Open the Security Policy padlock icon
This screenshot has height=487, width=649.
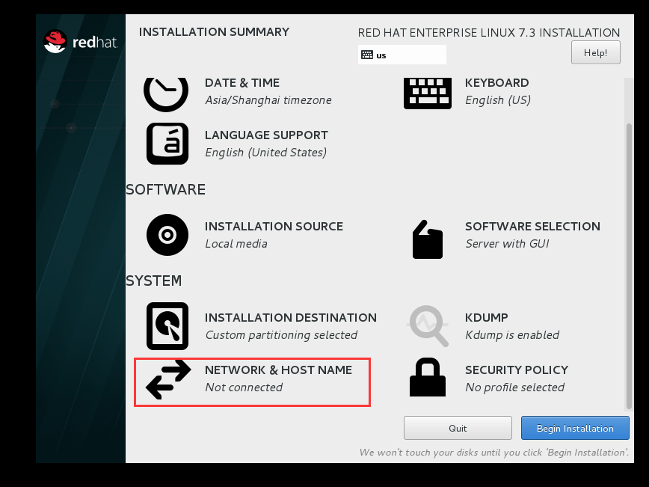(x=428, y=377)
